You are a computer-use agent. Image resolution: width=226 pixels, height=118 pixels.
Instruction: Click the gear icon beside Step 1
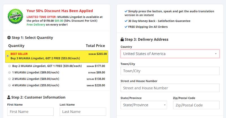point(9,38)
